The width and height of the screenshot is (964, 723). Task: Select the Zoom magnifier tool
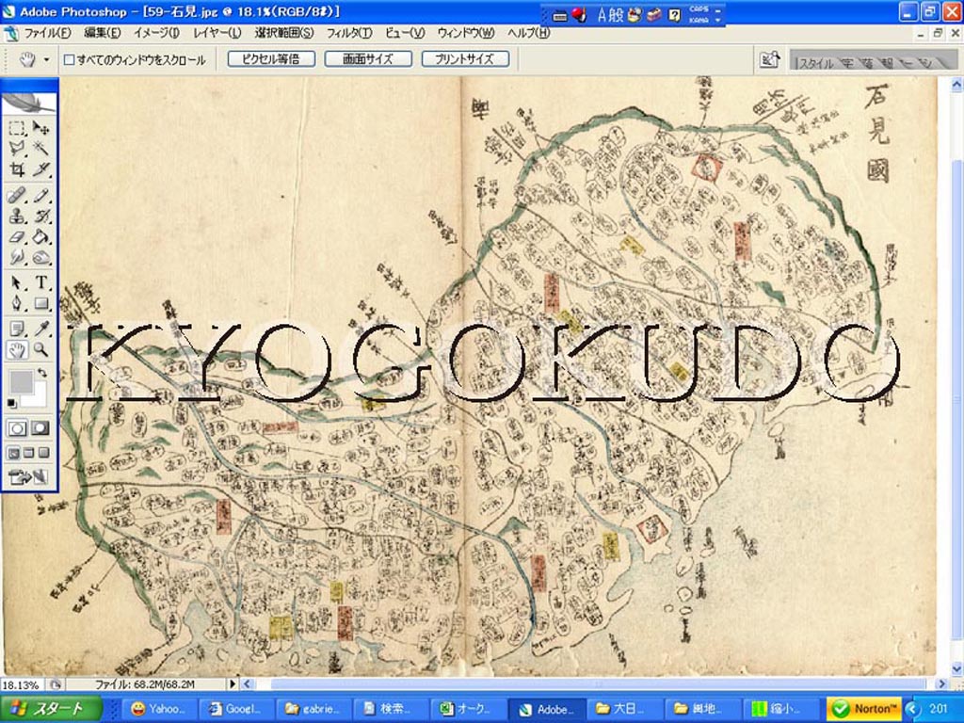click(40, 350)
